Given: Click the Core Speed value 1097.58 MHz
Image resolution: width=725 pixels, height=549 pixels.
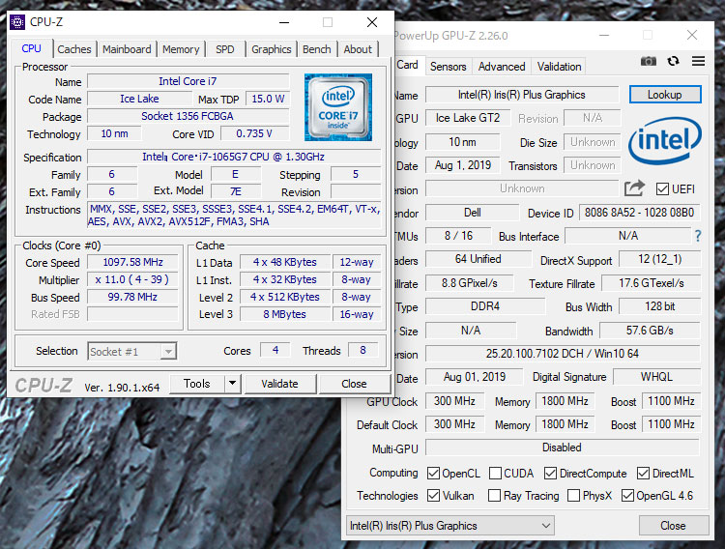Looking at the screenshot, I should [x=133, y=262].
